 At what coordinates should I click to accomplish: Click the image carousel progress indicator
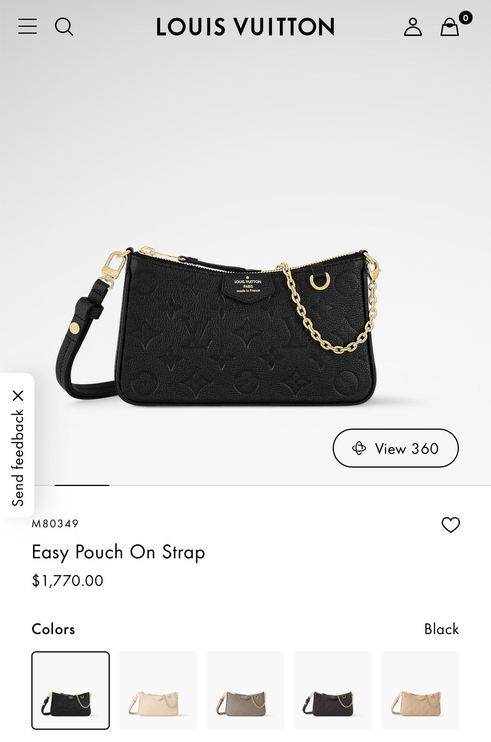pyautogui.click(x=82, y=485)
